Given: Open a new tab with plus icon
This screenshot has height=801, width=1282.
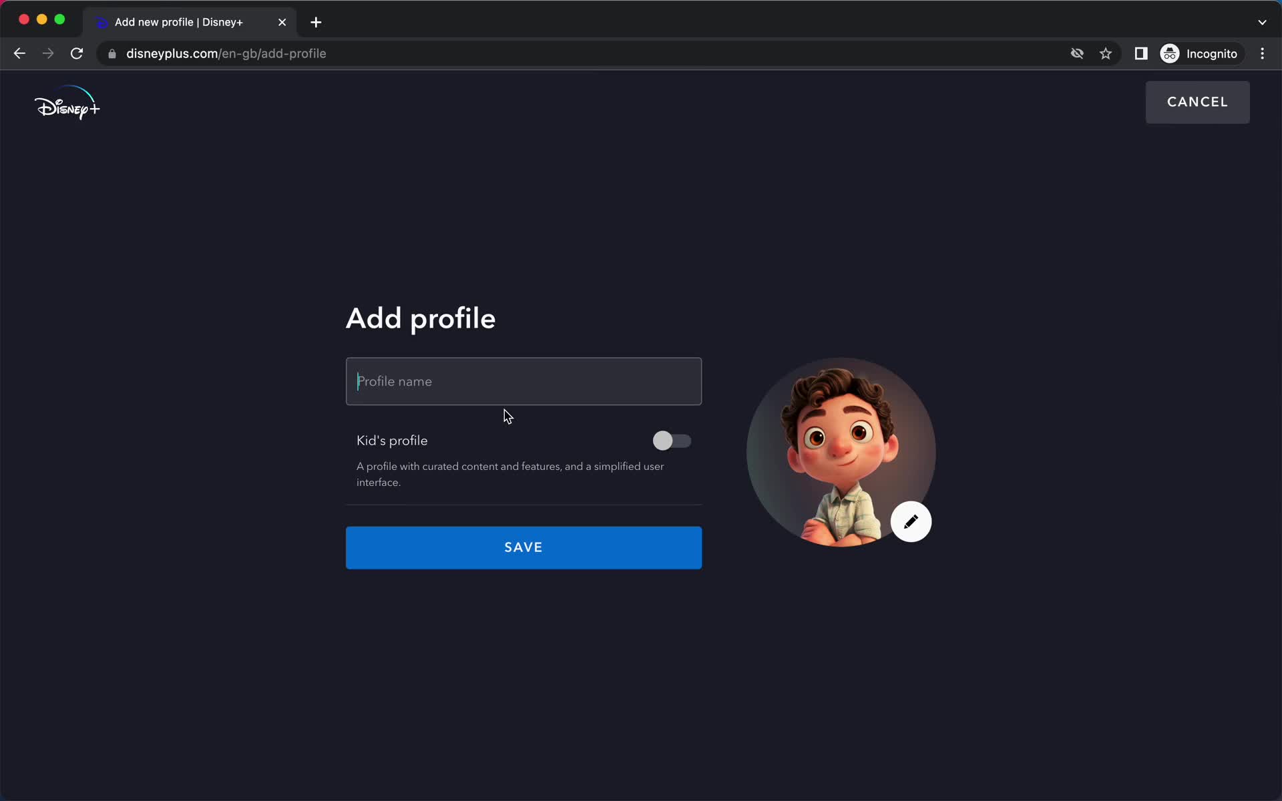Looking at the screenshot, I should pyautogui.click(x=316, y=22).
